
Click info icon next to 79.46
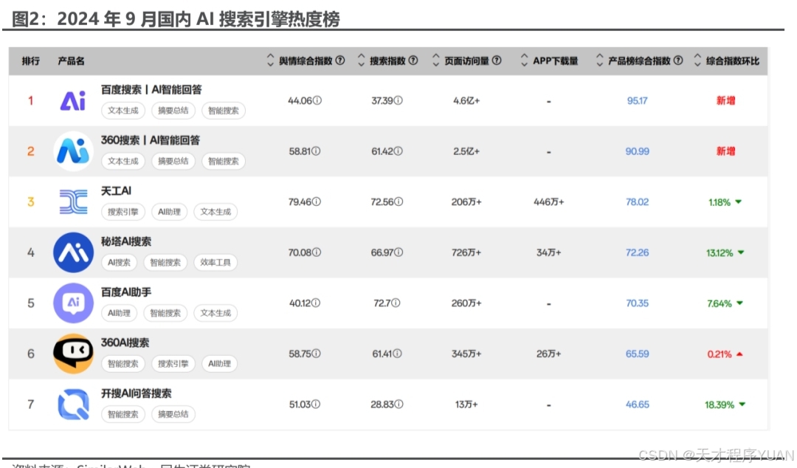(x=316, y=202)
